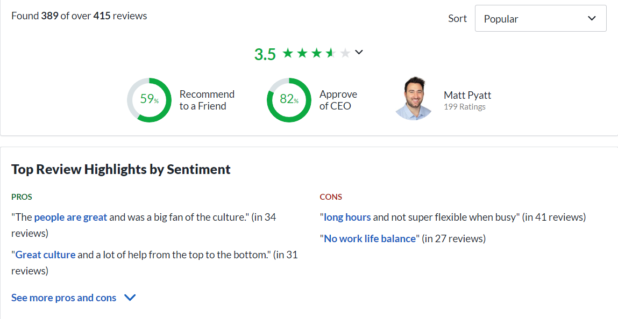Open the "long hours" cons highlight
This screenshot has width=618, height=319.
347,218
